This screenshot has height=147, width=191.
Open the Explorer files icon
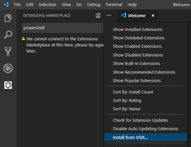[x=8, y=18]
